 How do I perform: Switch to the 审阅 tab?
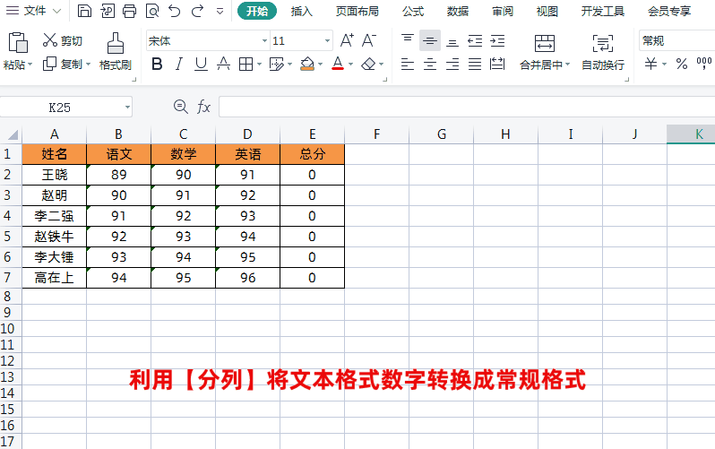pos(503,11)
